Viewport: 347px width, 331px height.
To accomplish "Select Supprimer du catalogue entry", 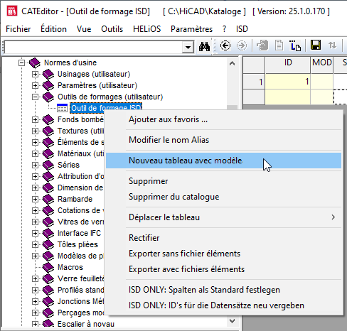I will [173, 197].
